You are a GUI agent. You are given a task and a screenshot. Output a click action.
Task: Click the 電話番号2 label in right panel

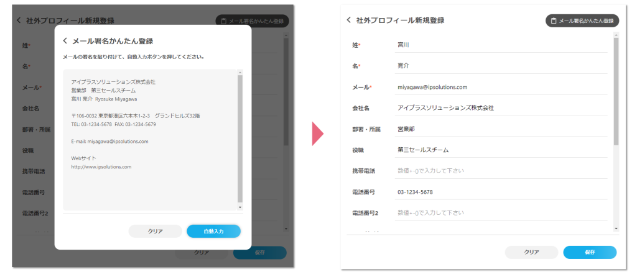[365, 213]
